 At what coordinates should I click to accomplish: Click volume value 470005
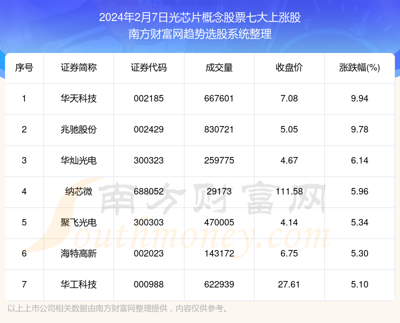pyautogui.click(x=219, y=222)
